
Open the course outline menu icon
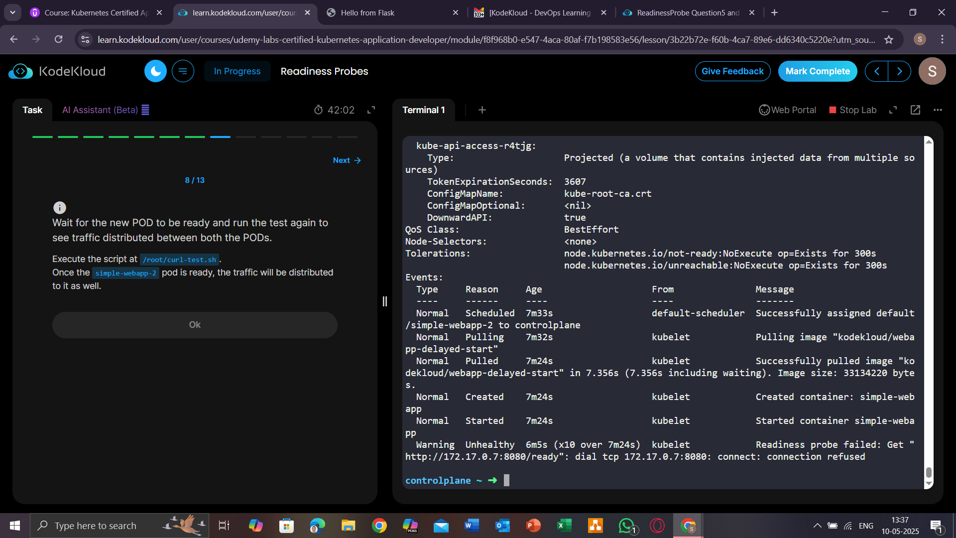[x=183, y=71]
